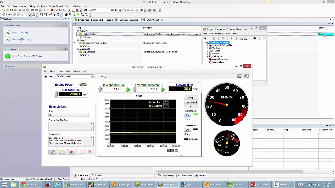Click the globe station icon beside LabVIEW
Image resolution: width=335 pixels, height=188 pixels.
pyautogui.click(x=112, y=10)
